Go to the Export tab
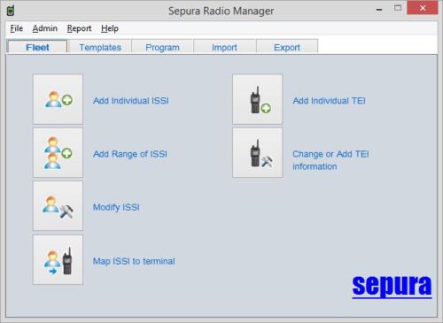Screen dimensions: 443x323 click(287, 47)
